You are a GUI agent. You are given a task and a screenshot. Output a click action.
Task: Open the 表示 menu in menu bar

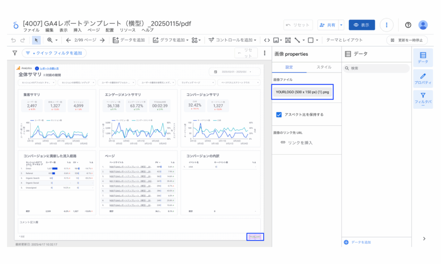[63, 30]
